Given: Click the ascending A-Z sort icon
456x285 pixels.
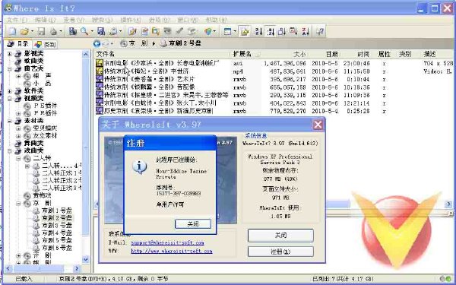Looking at the screenshot, I should click(258, 31).
